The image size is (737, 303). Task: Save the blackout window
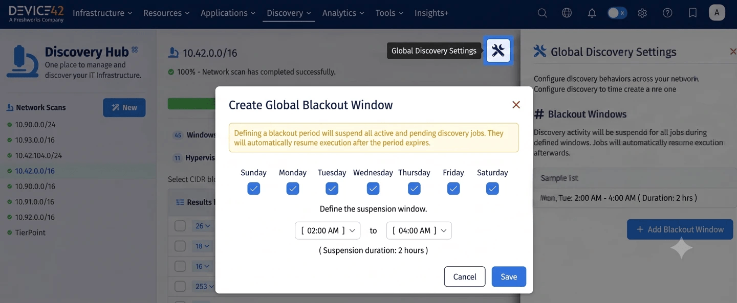point(509,276)
